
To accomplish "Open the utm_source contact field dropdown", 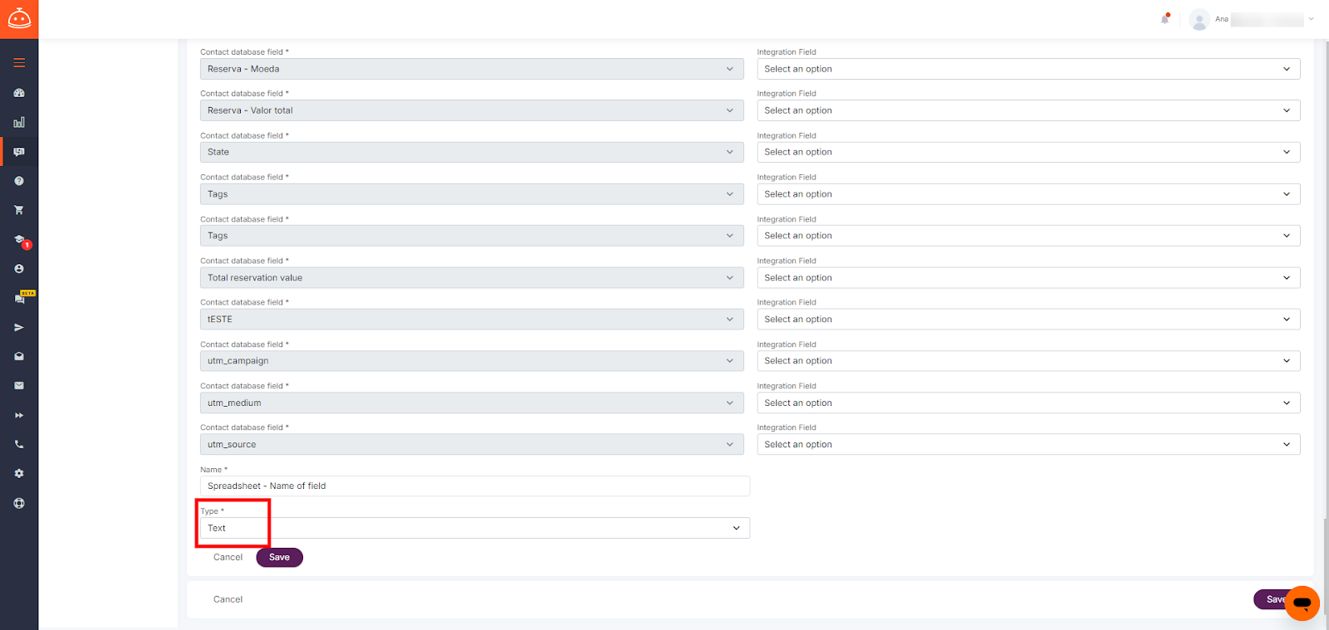I will click(x=472, y=444).
